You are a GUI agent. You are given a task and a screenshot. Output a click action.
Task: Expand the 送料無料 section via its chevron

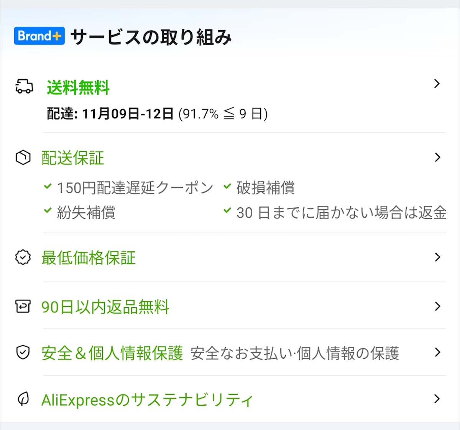(x=437, y=84)
